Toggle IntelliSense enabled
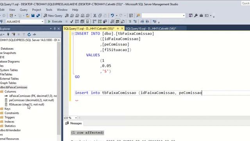 [x=87, y=22]
